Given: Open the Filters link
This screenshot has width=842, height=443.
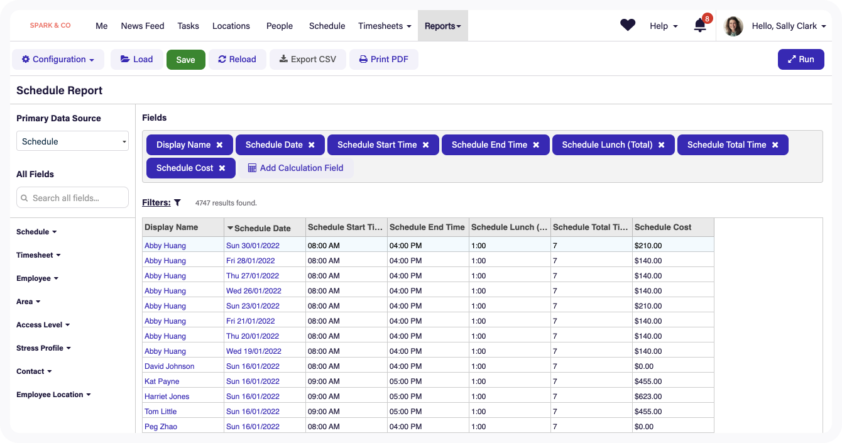Looking at the screenshot, I should tap(156, 202).
